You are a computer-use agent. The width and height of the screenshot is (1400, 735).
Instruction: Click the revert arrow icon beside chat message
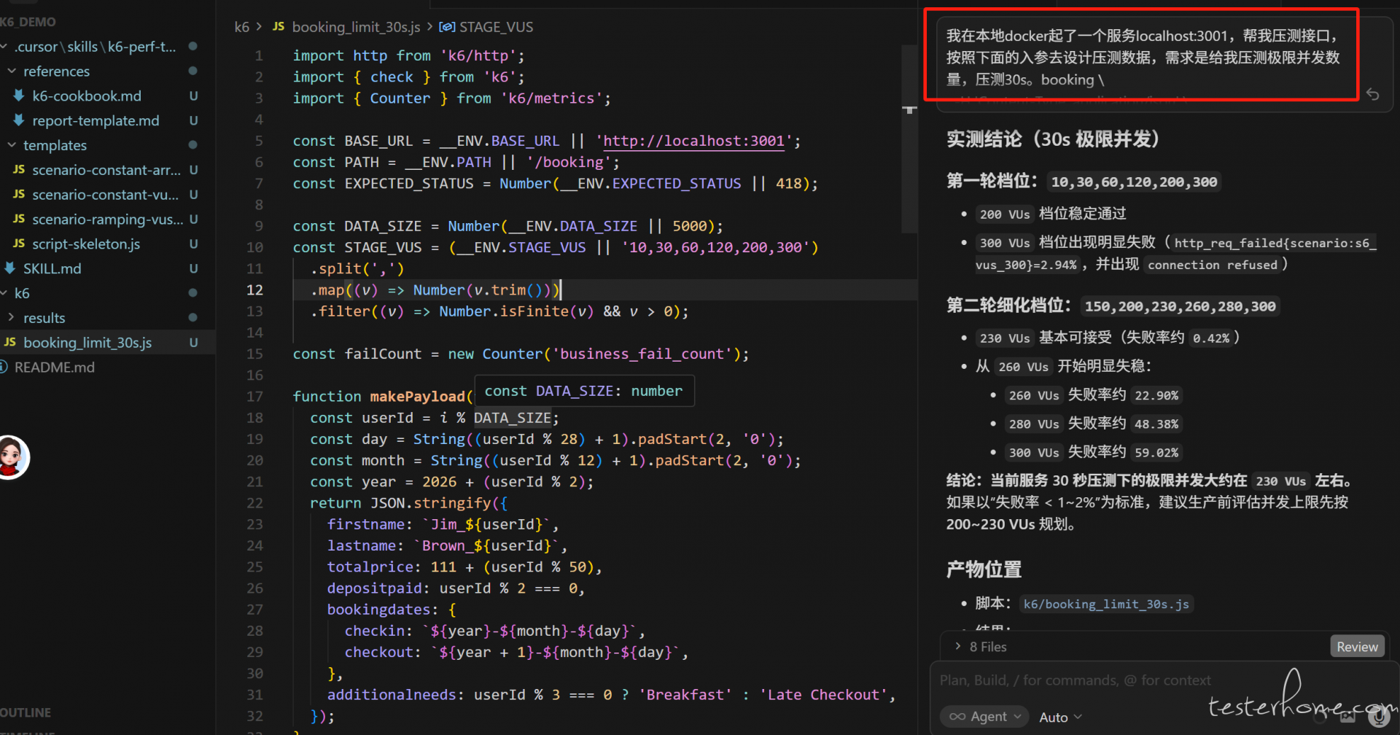1372,95
